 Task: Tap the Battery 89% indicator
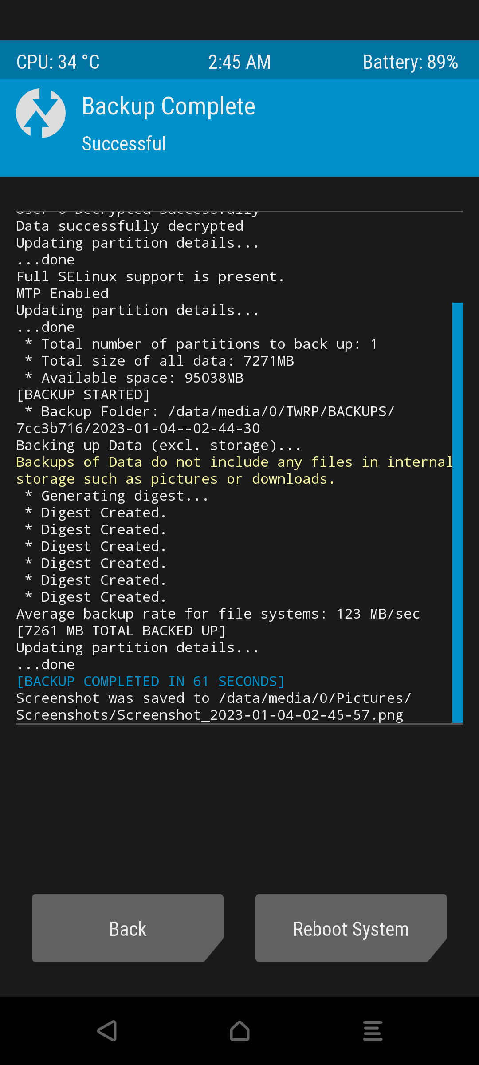(410, 62)
